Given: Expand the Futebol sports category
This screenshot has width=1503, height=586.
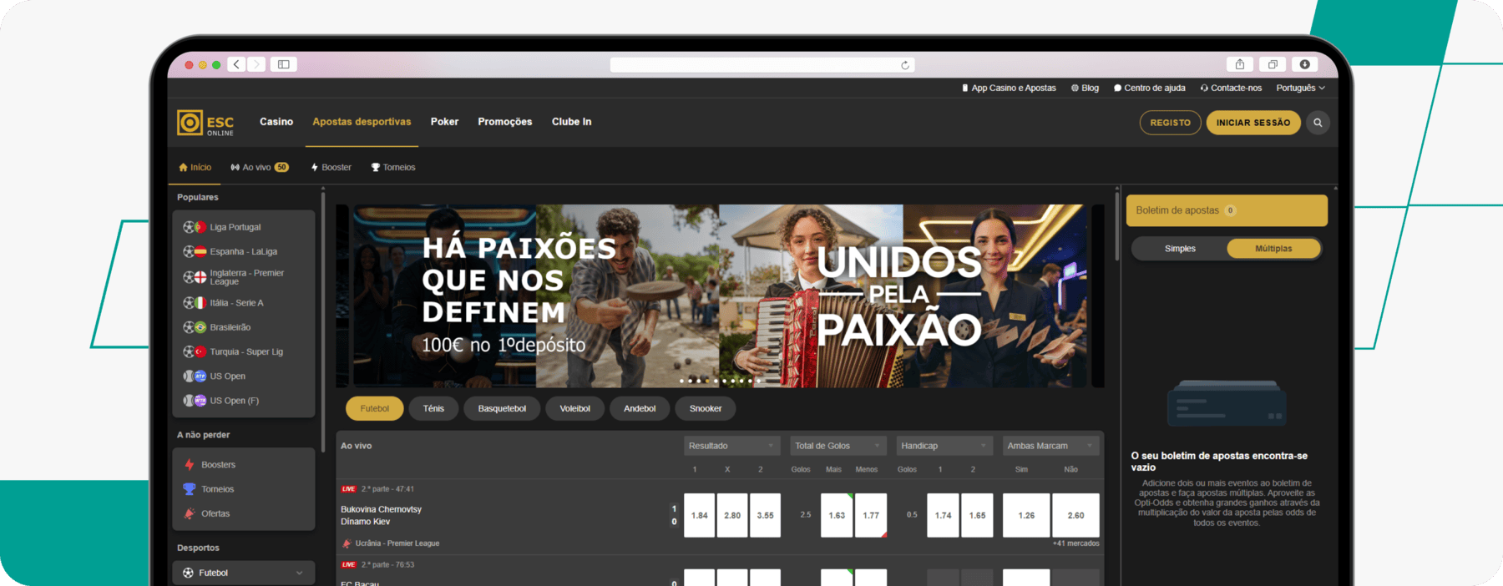Looking at the screenshot, I should tap(243, 573).
